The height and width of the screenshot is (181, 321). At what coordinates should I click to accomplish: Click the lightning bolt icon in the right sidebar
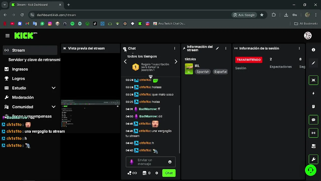click(x=313, y=93)
